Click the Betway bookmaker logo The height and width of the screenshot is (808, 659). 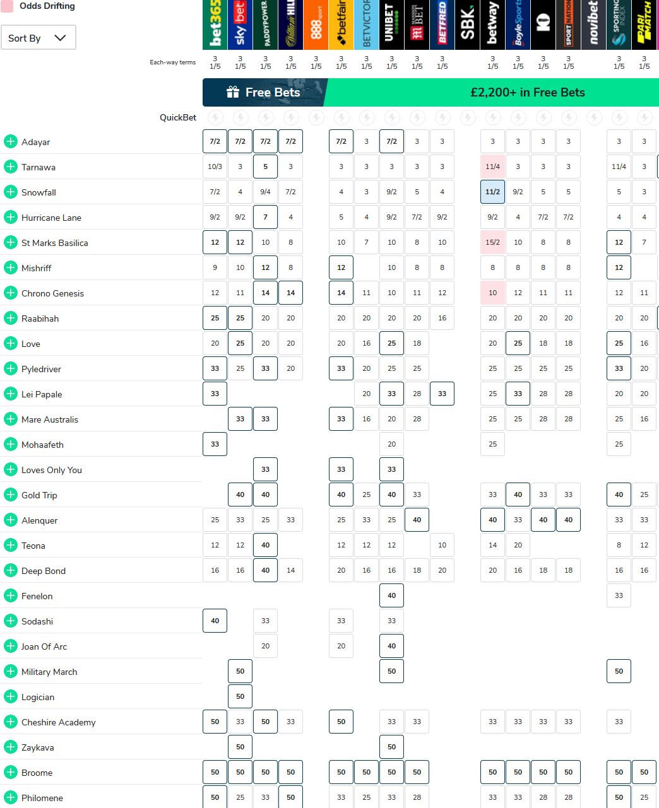pos(492,25)
